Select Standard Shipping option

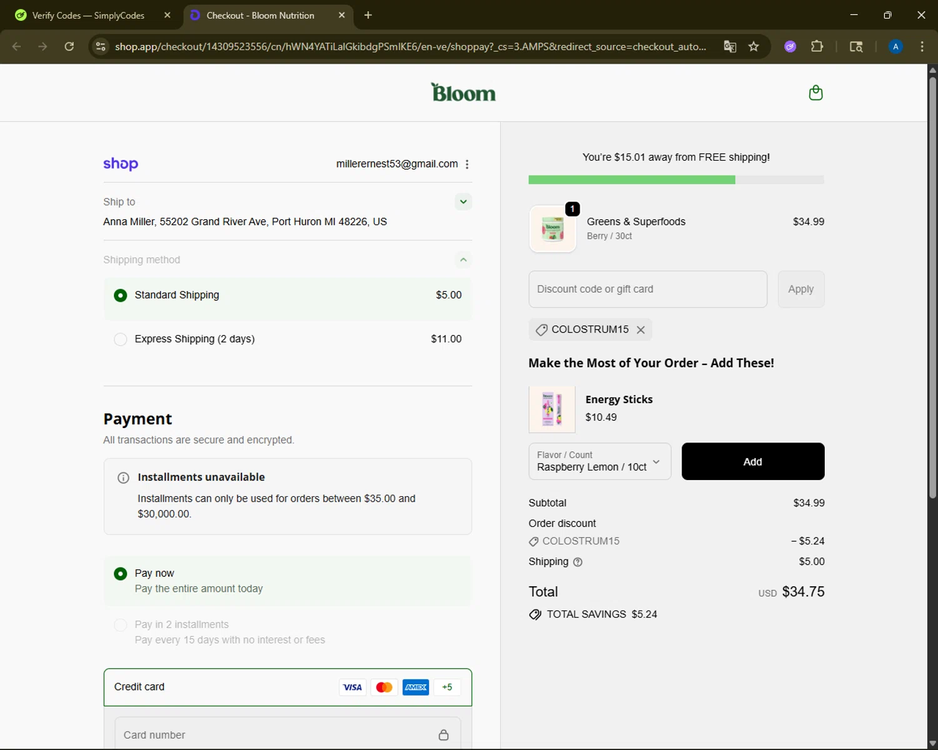121,295
